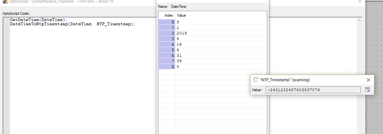This screenshot has height=134, width=383.
Task: Click the DateTimeToNtpTimestamp code line
Action: coord(73,24)
